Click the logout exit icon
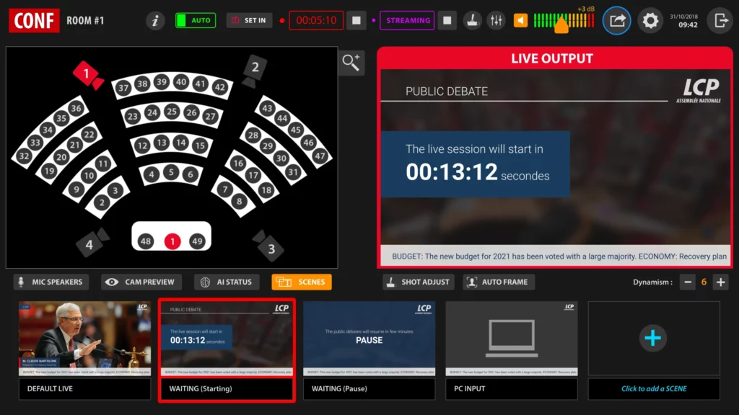 [720, 21]
